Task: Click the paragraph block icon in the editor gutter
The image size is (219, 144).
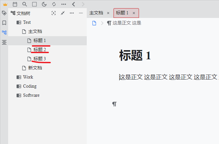Action: 114,104
